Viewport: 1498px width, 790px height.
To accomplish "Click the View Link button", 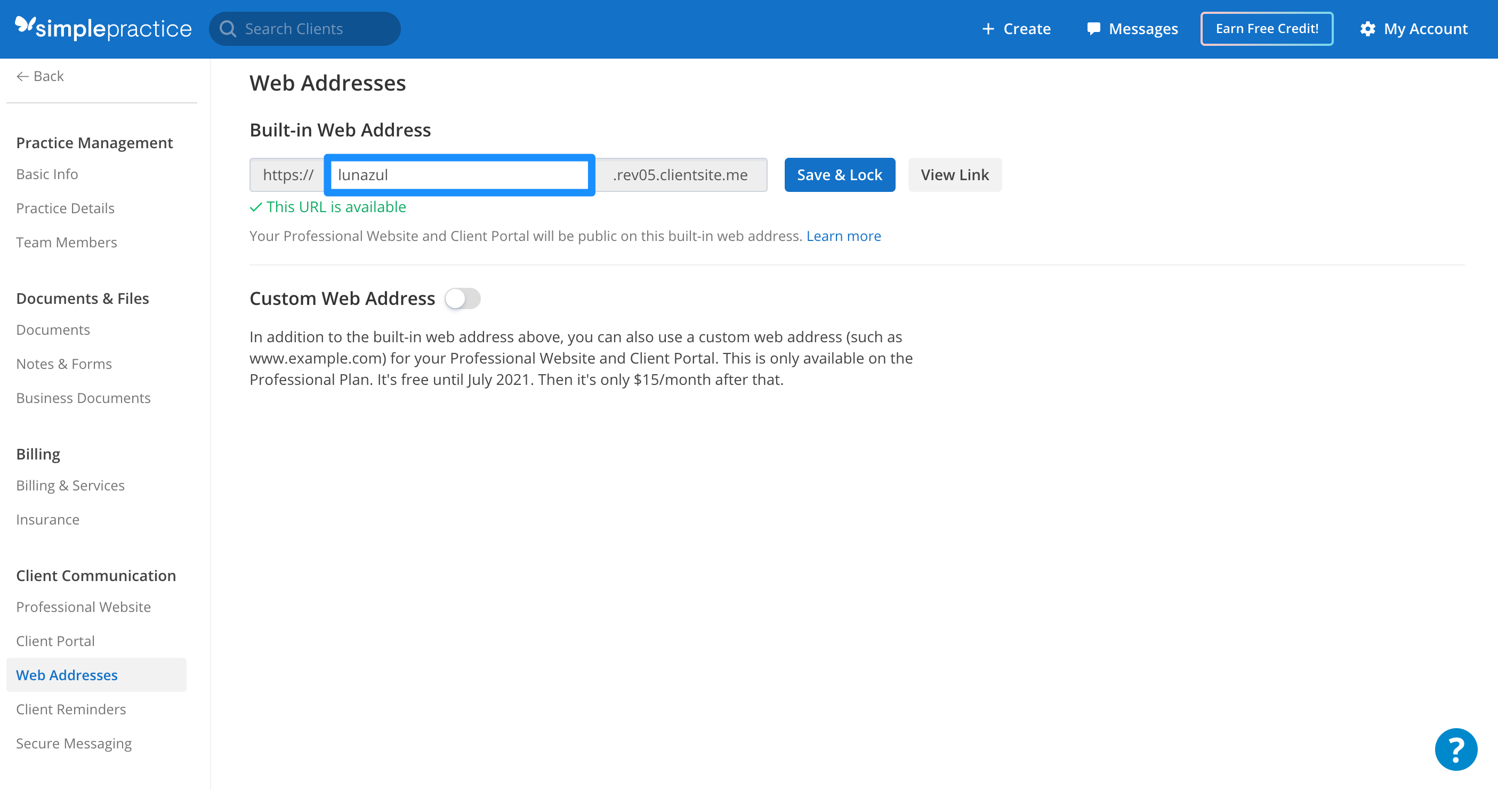I will tap(954, 174).
